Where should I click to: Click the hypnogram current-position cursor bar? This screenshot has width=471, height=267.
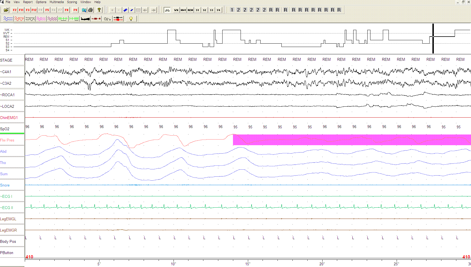point(433,39)
